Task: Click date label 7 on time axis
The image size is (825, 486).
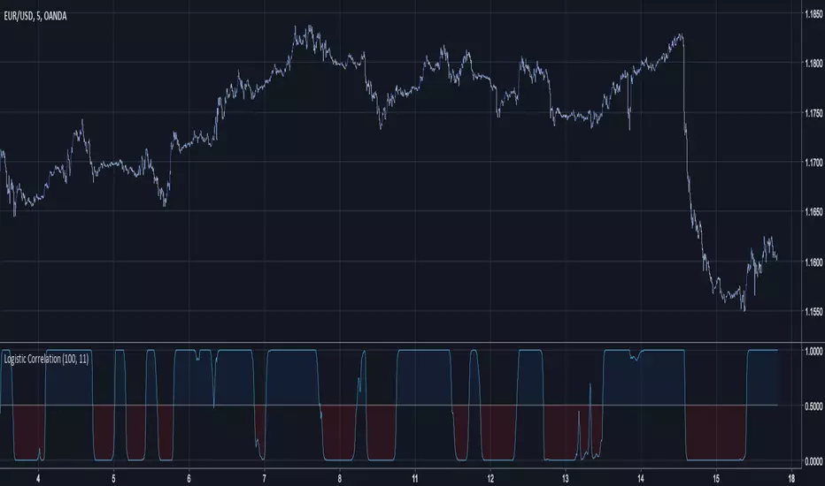Action: 264,479
